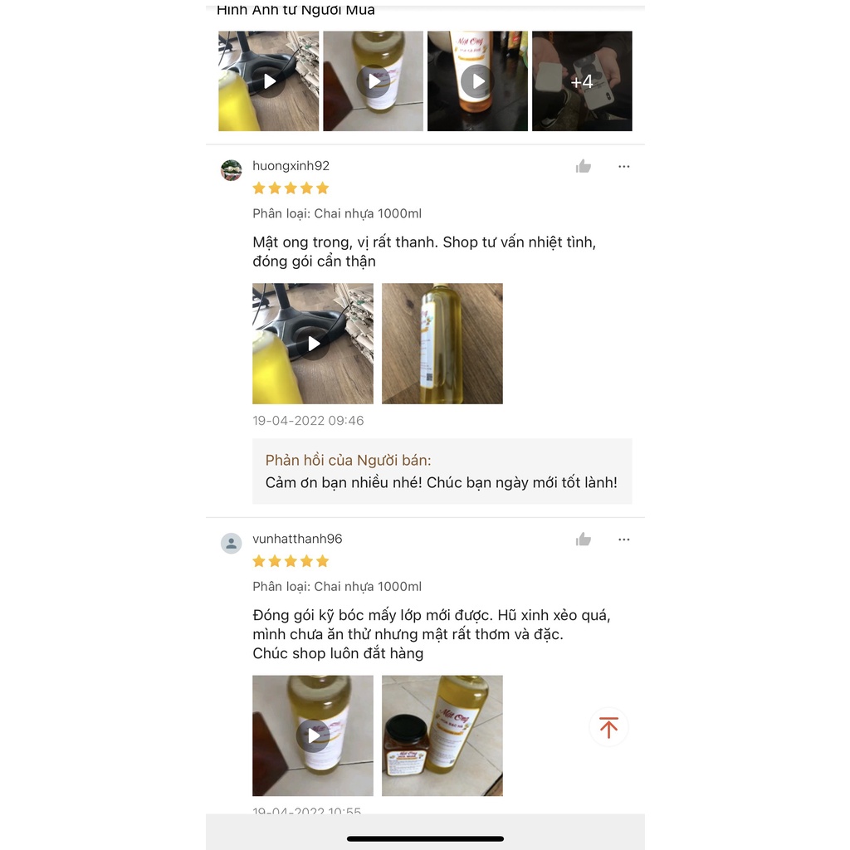Like vunhatthanh96's review with thumbs-up
Image resolution: width=850 pixels, height=850 pixels.
tap(584, 539)
